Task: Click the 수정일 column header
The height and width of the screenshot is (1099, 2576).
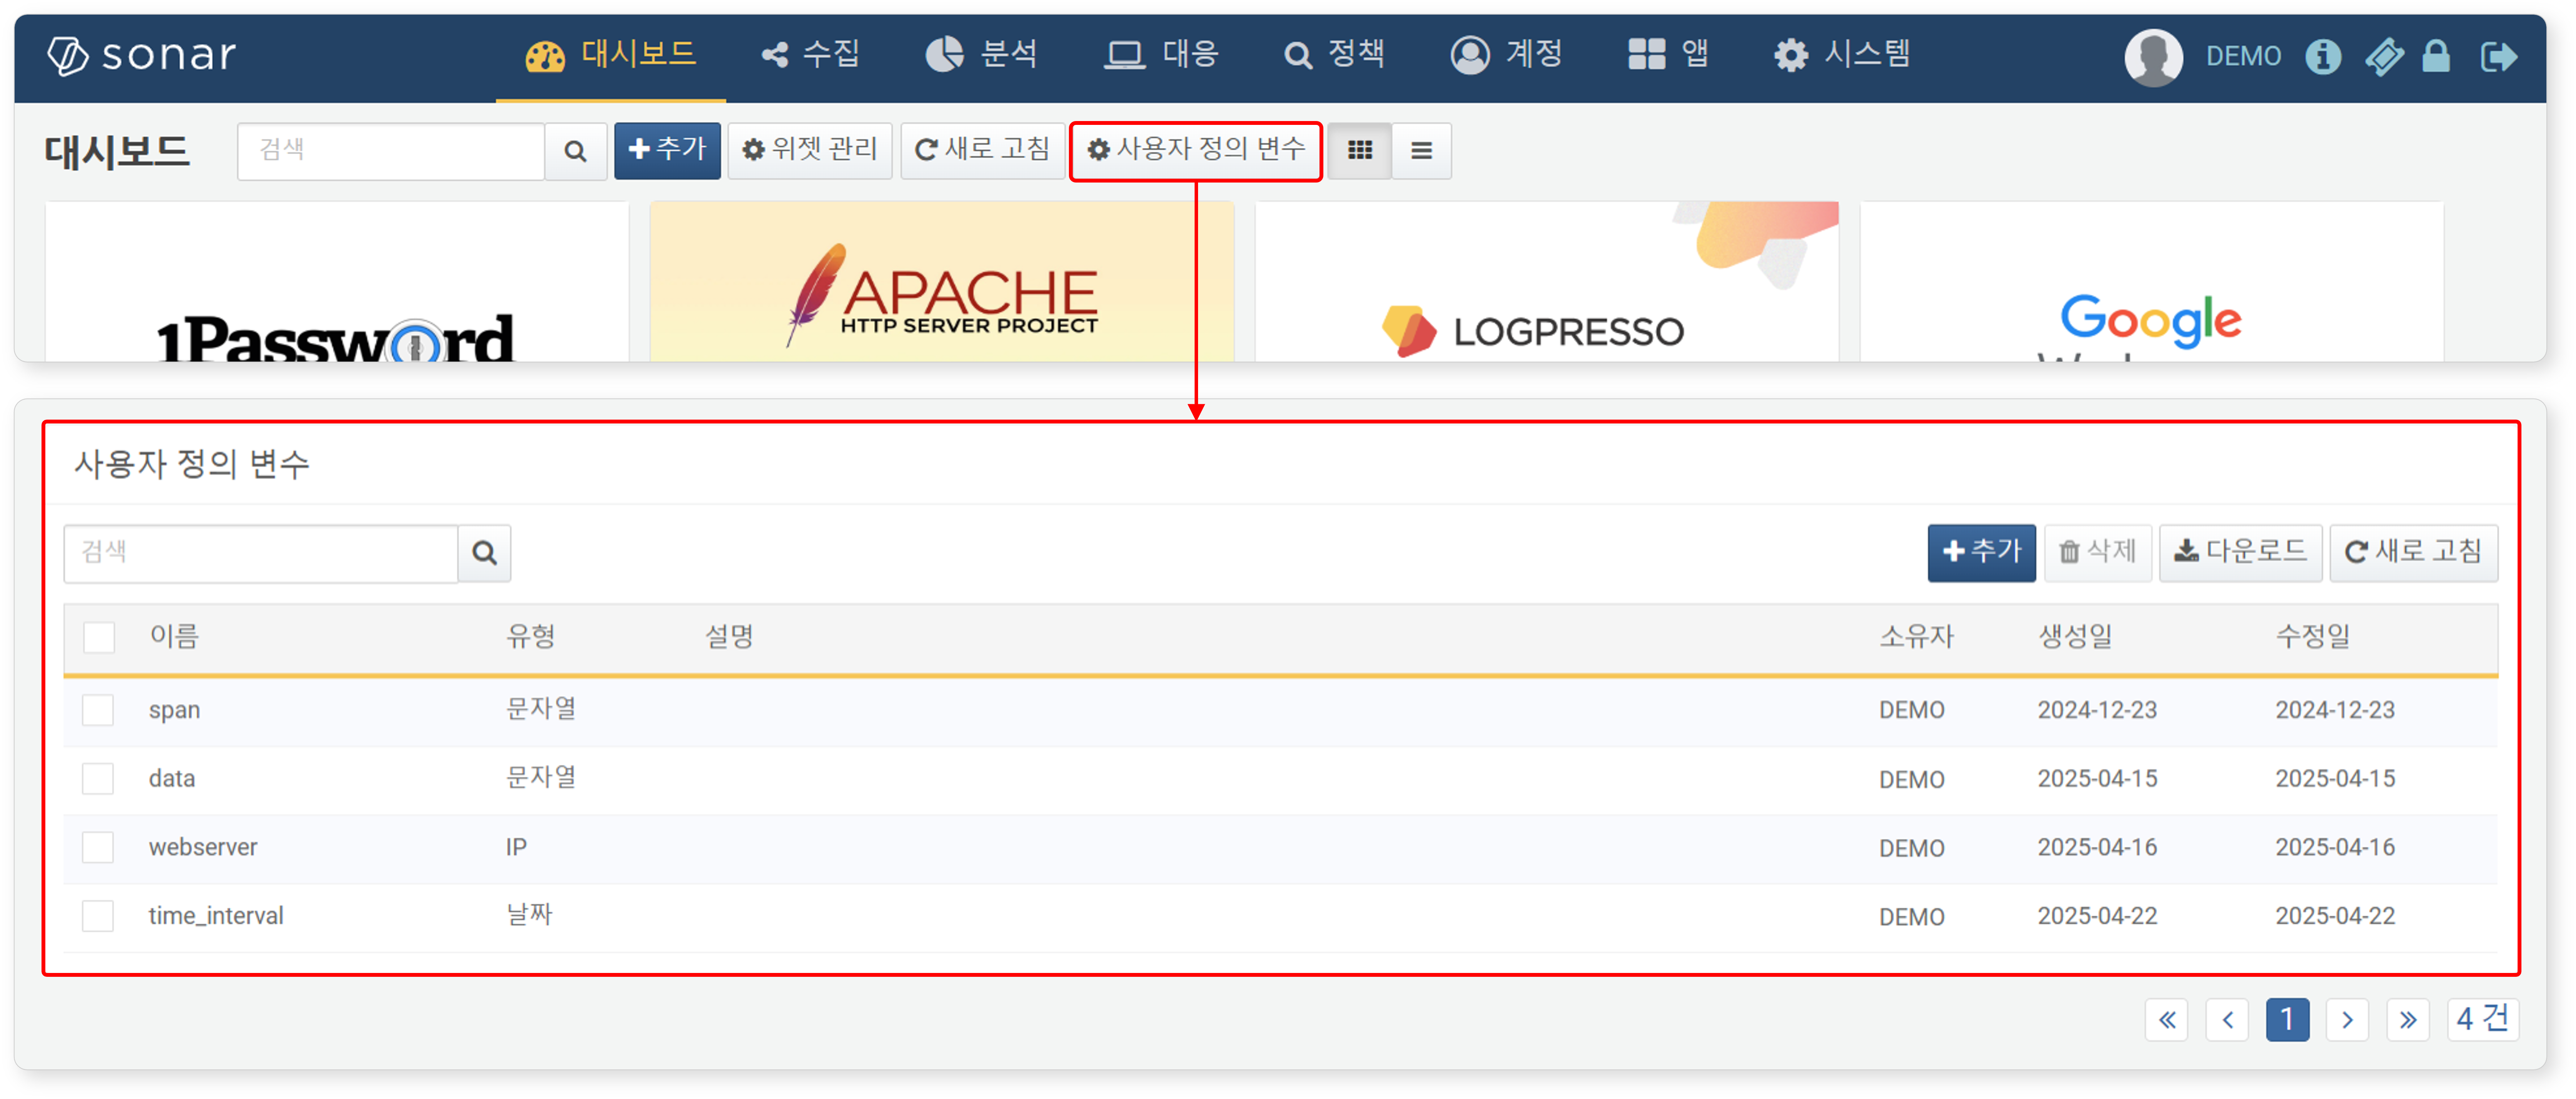Action: 2313,637
